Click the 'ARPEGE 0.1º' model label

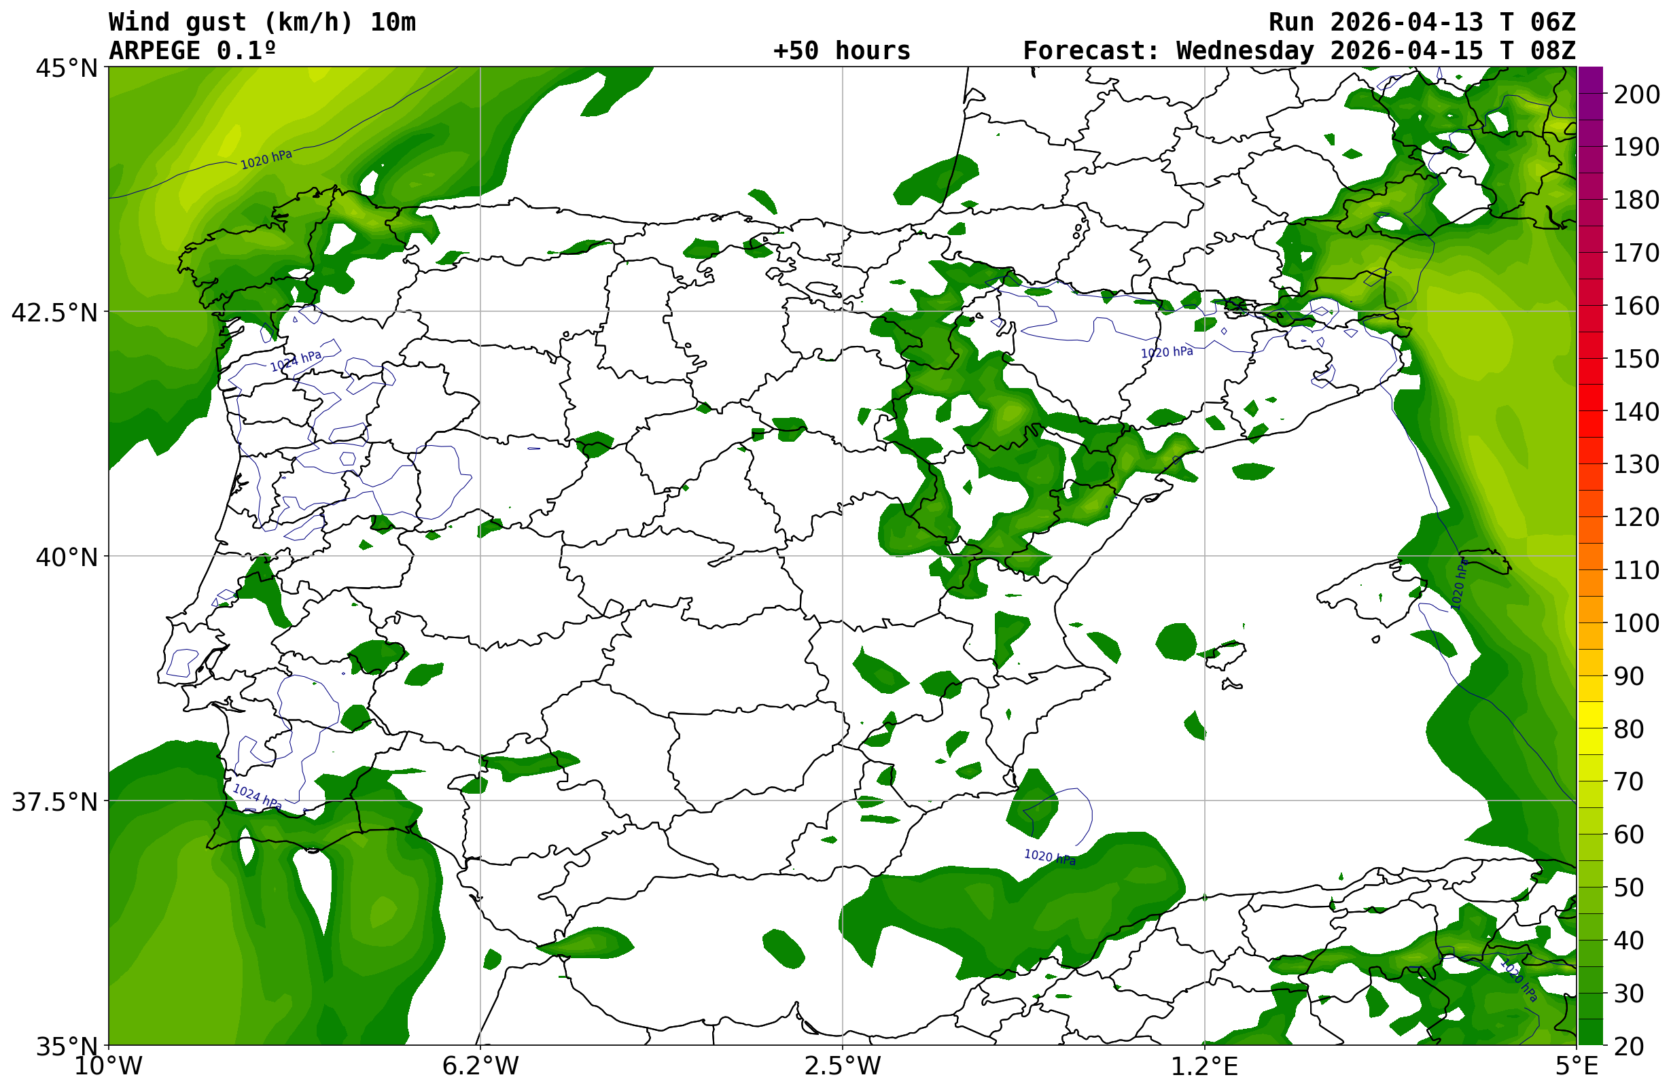[x=192, y=50]
